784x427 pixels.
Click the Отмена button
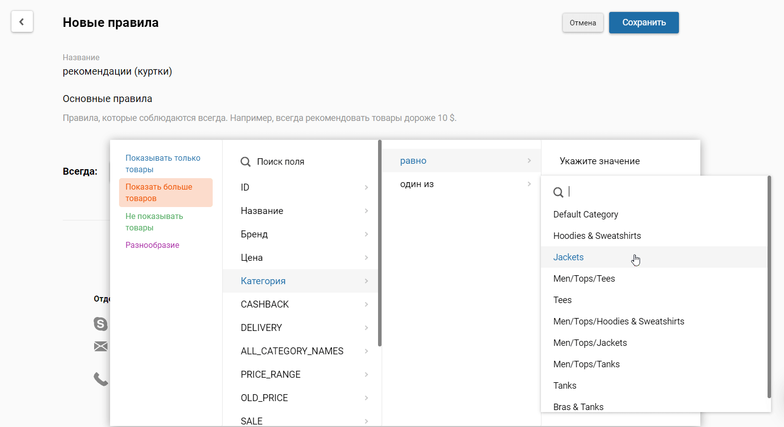click(x=583, y=23)
